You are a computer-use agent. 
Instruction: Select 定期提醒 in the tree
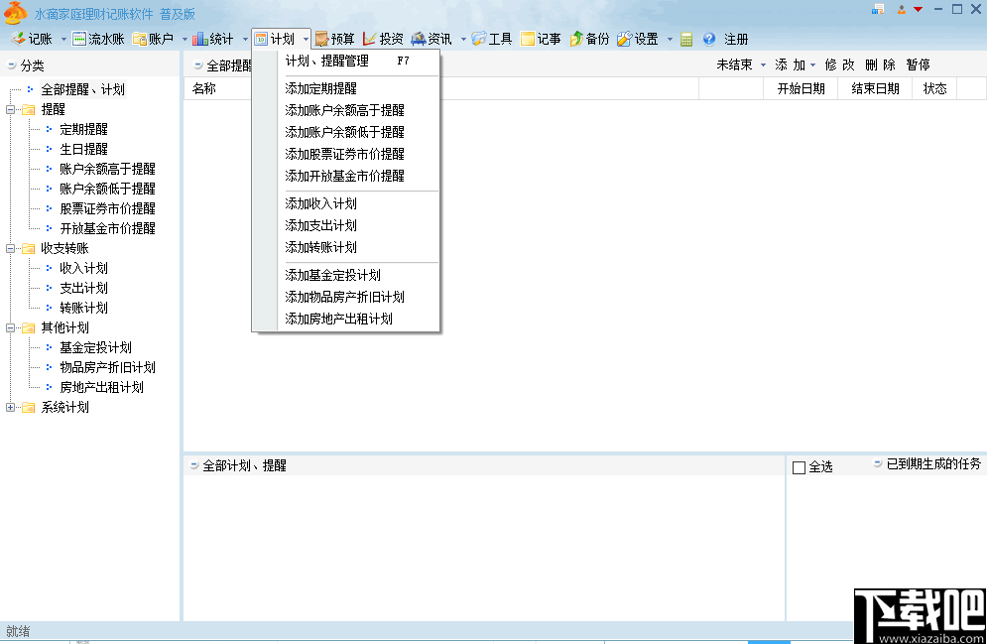click(83, 129)
